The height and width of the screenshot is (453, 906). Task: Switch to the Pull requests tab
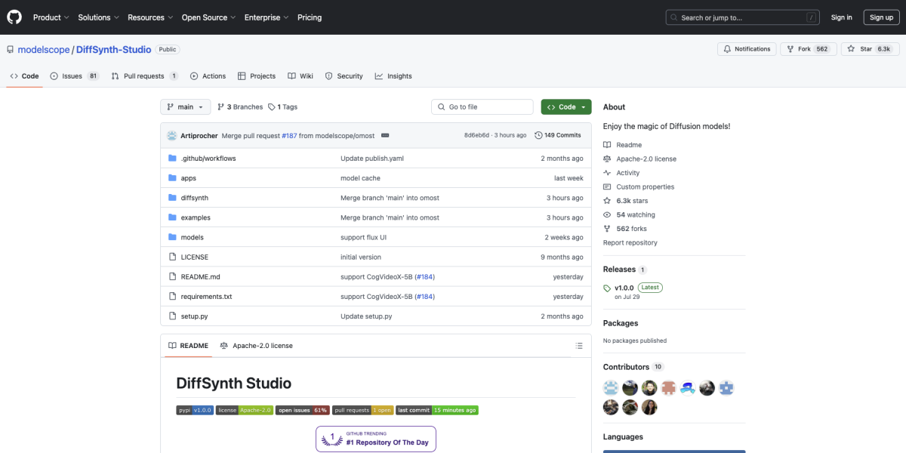point(144,76)
